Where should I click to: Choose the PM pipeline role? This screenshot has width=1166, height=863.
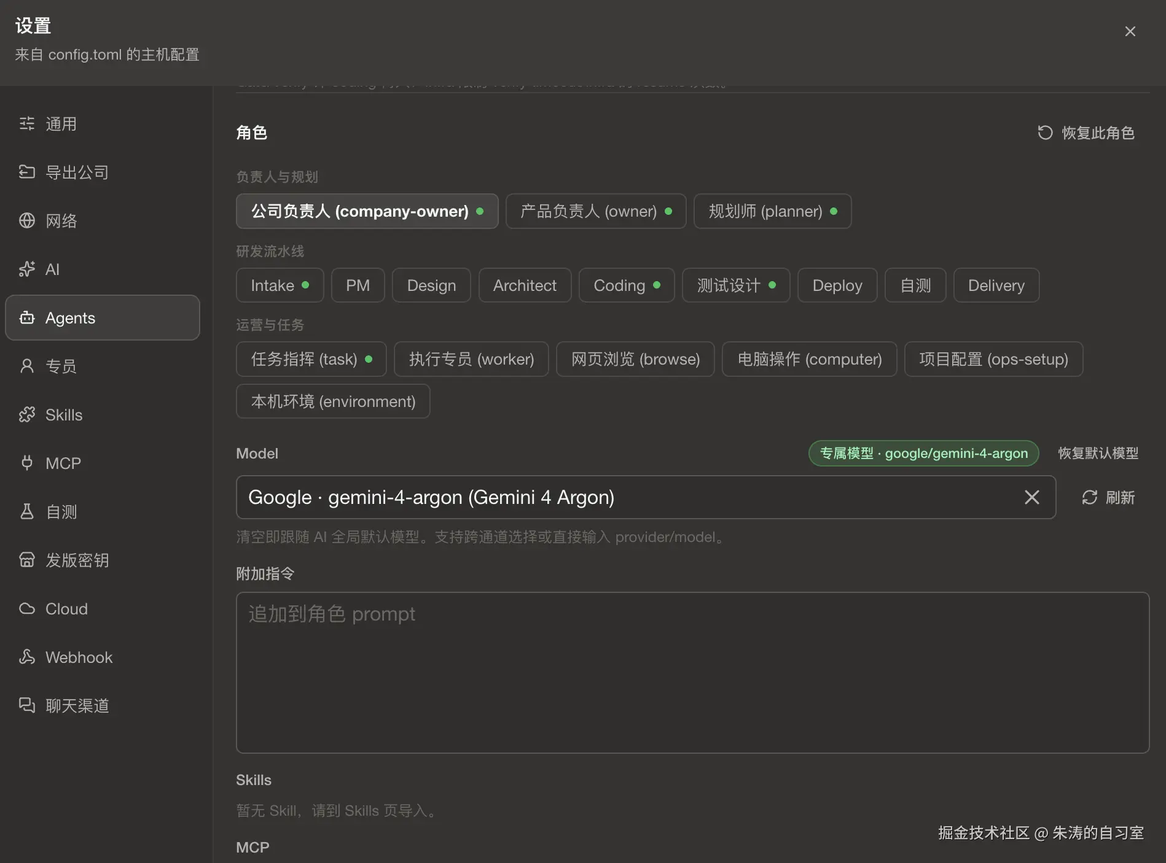click(x=358, y=285)
